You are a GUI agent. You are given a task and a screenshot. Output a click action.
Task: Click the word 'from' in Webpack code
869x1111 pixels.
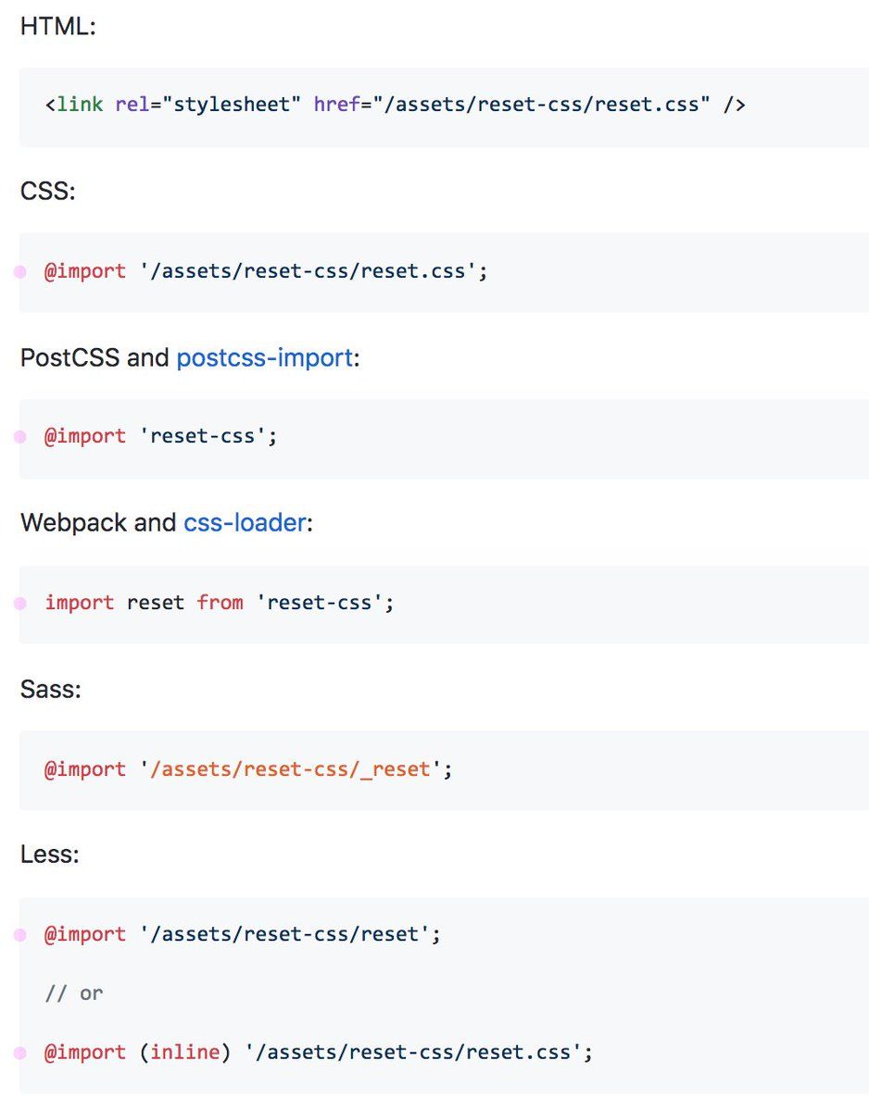tap(220, 603)
